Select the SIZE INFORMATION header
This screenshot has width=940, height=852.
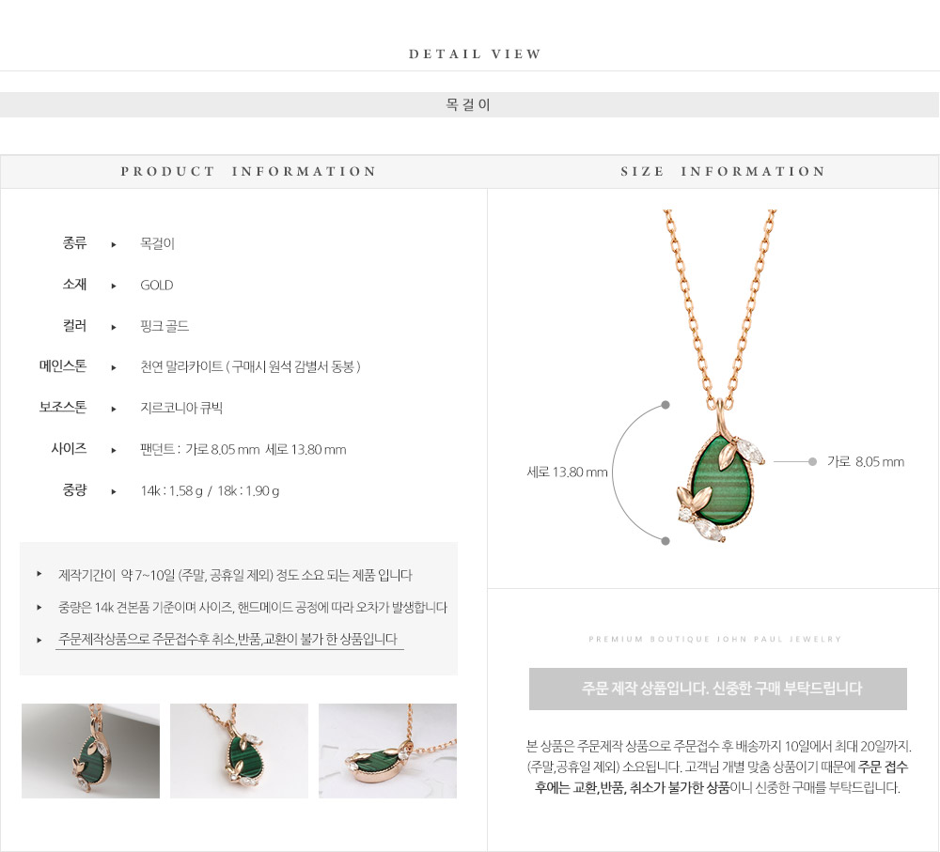[723, 171]
